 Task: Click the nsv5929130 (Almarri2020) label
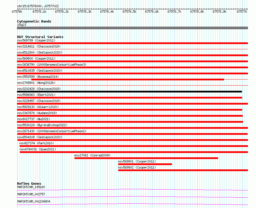pos(38,107)
